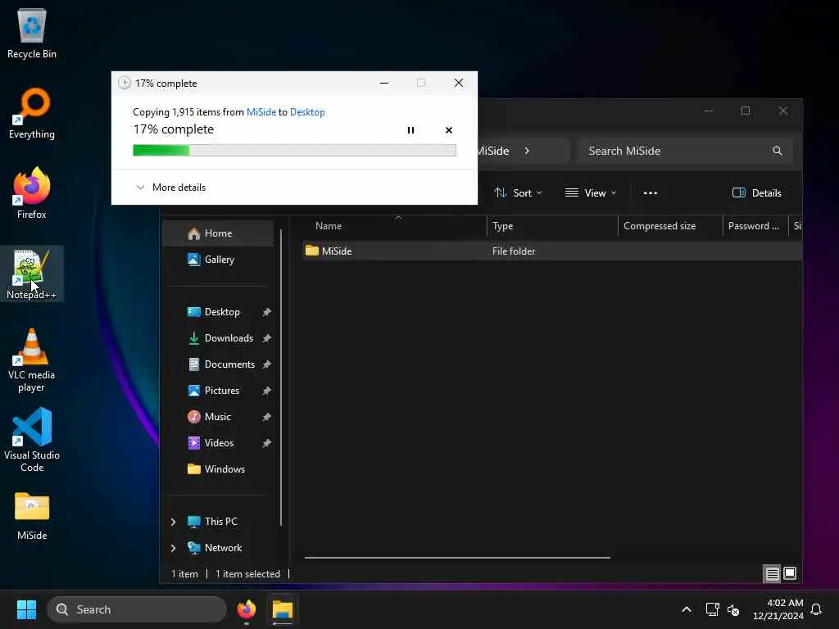The width and height of the screenshot is (839, 629).
Task: Open Documents in Explorer sidebar
Action: pyautogui.click(x=221, y=364)
